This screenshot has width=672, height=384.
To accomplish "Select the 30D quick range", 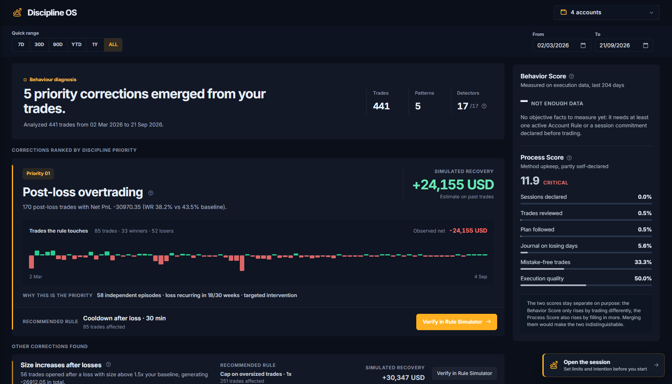I will tap(39, 44).
